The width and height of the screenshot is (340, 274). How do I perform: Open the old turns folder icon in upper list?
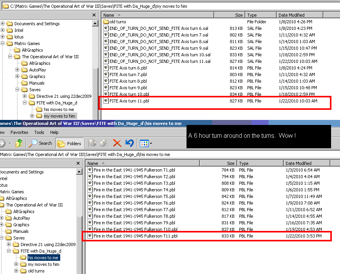coord(106,22)
